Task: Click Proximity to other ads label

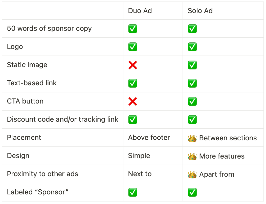Action: pyautogui.click(x=42, y=174)
